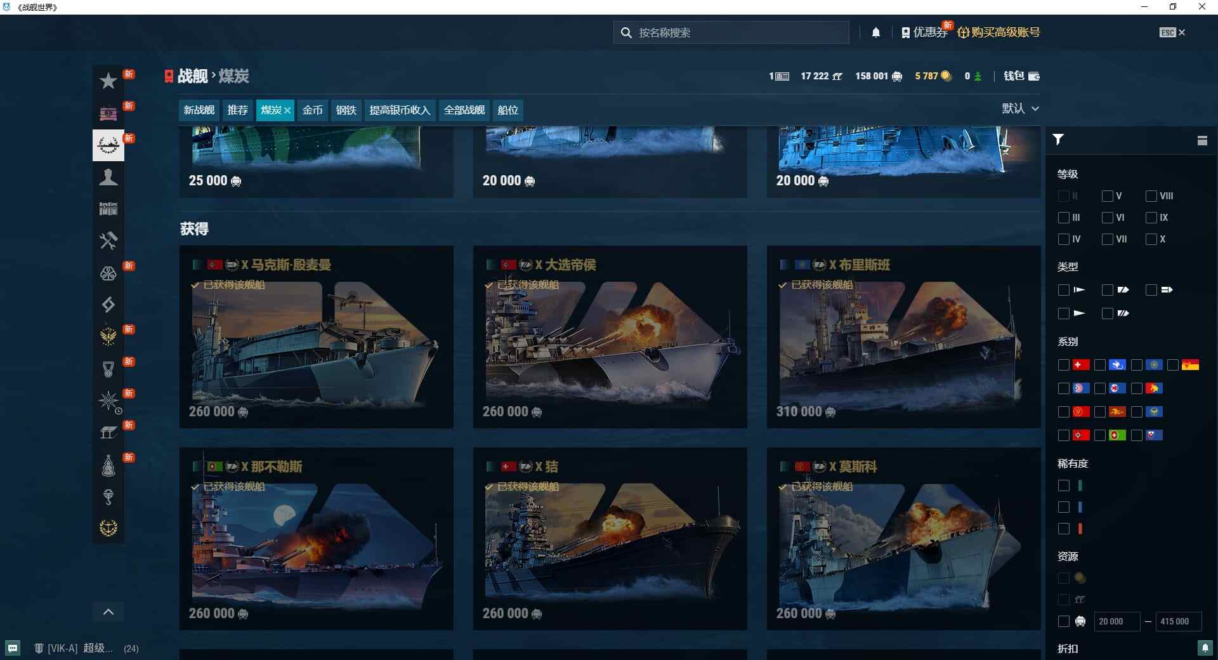Viewport: 1218px width, 660px height.
Task: Collapse the left sidebar with chevron arrow
Action: pyautogui.click(x=108, y=612)
